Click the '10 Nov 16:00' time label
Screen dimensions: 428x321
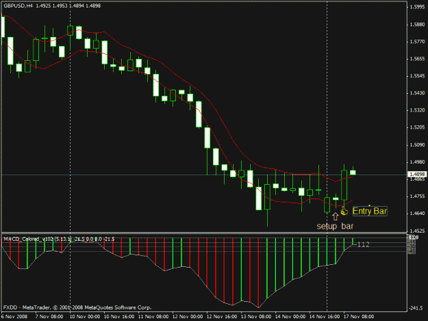[119, 317]
